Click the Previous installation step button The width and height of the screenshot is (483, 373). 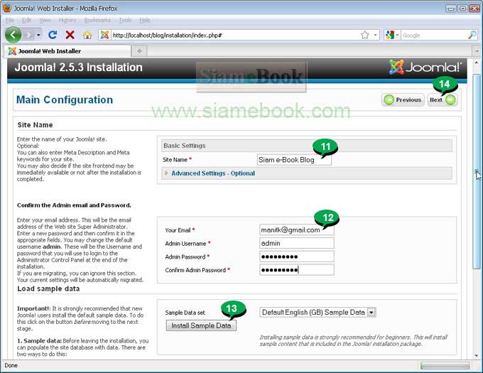tap(403, 99)
